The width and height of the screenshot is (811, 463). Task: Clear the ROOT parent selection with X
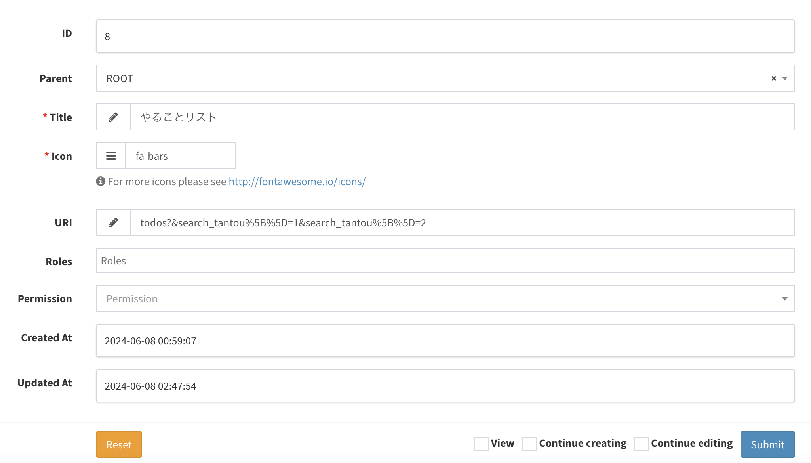pos(773,78)
